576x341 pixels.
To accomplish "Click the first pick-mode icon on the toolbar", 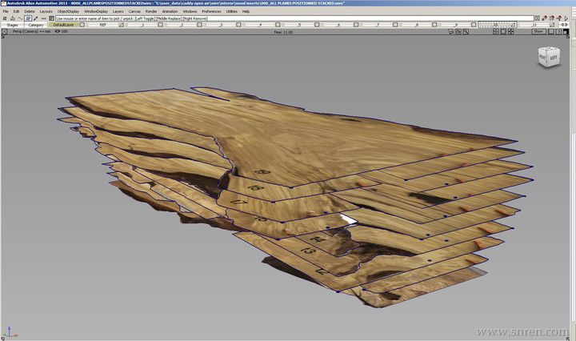I will point(5,18).
